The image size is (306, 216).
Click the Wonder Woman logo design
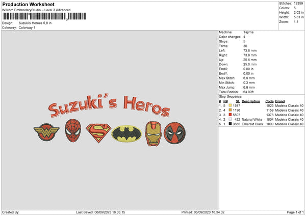[42, 132]
